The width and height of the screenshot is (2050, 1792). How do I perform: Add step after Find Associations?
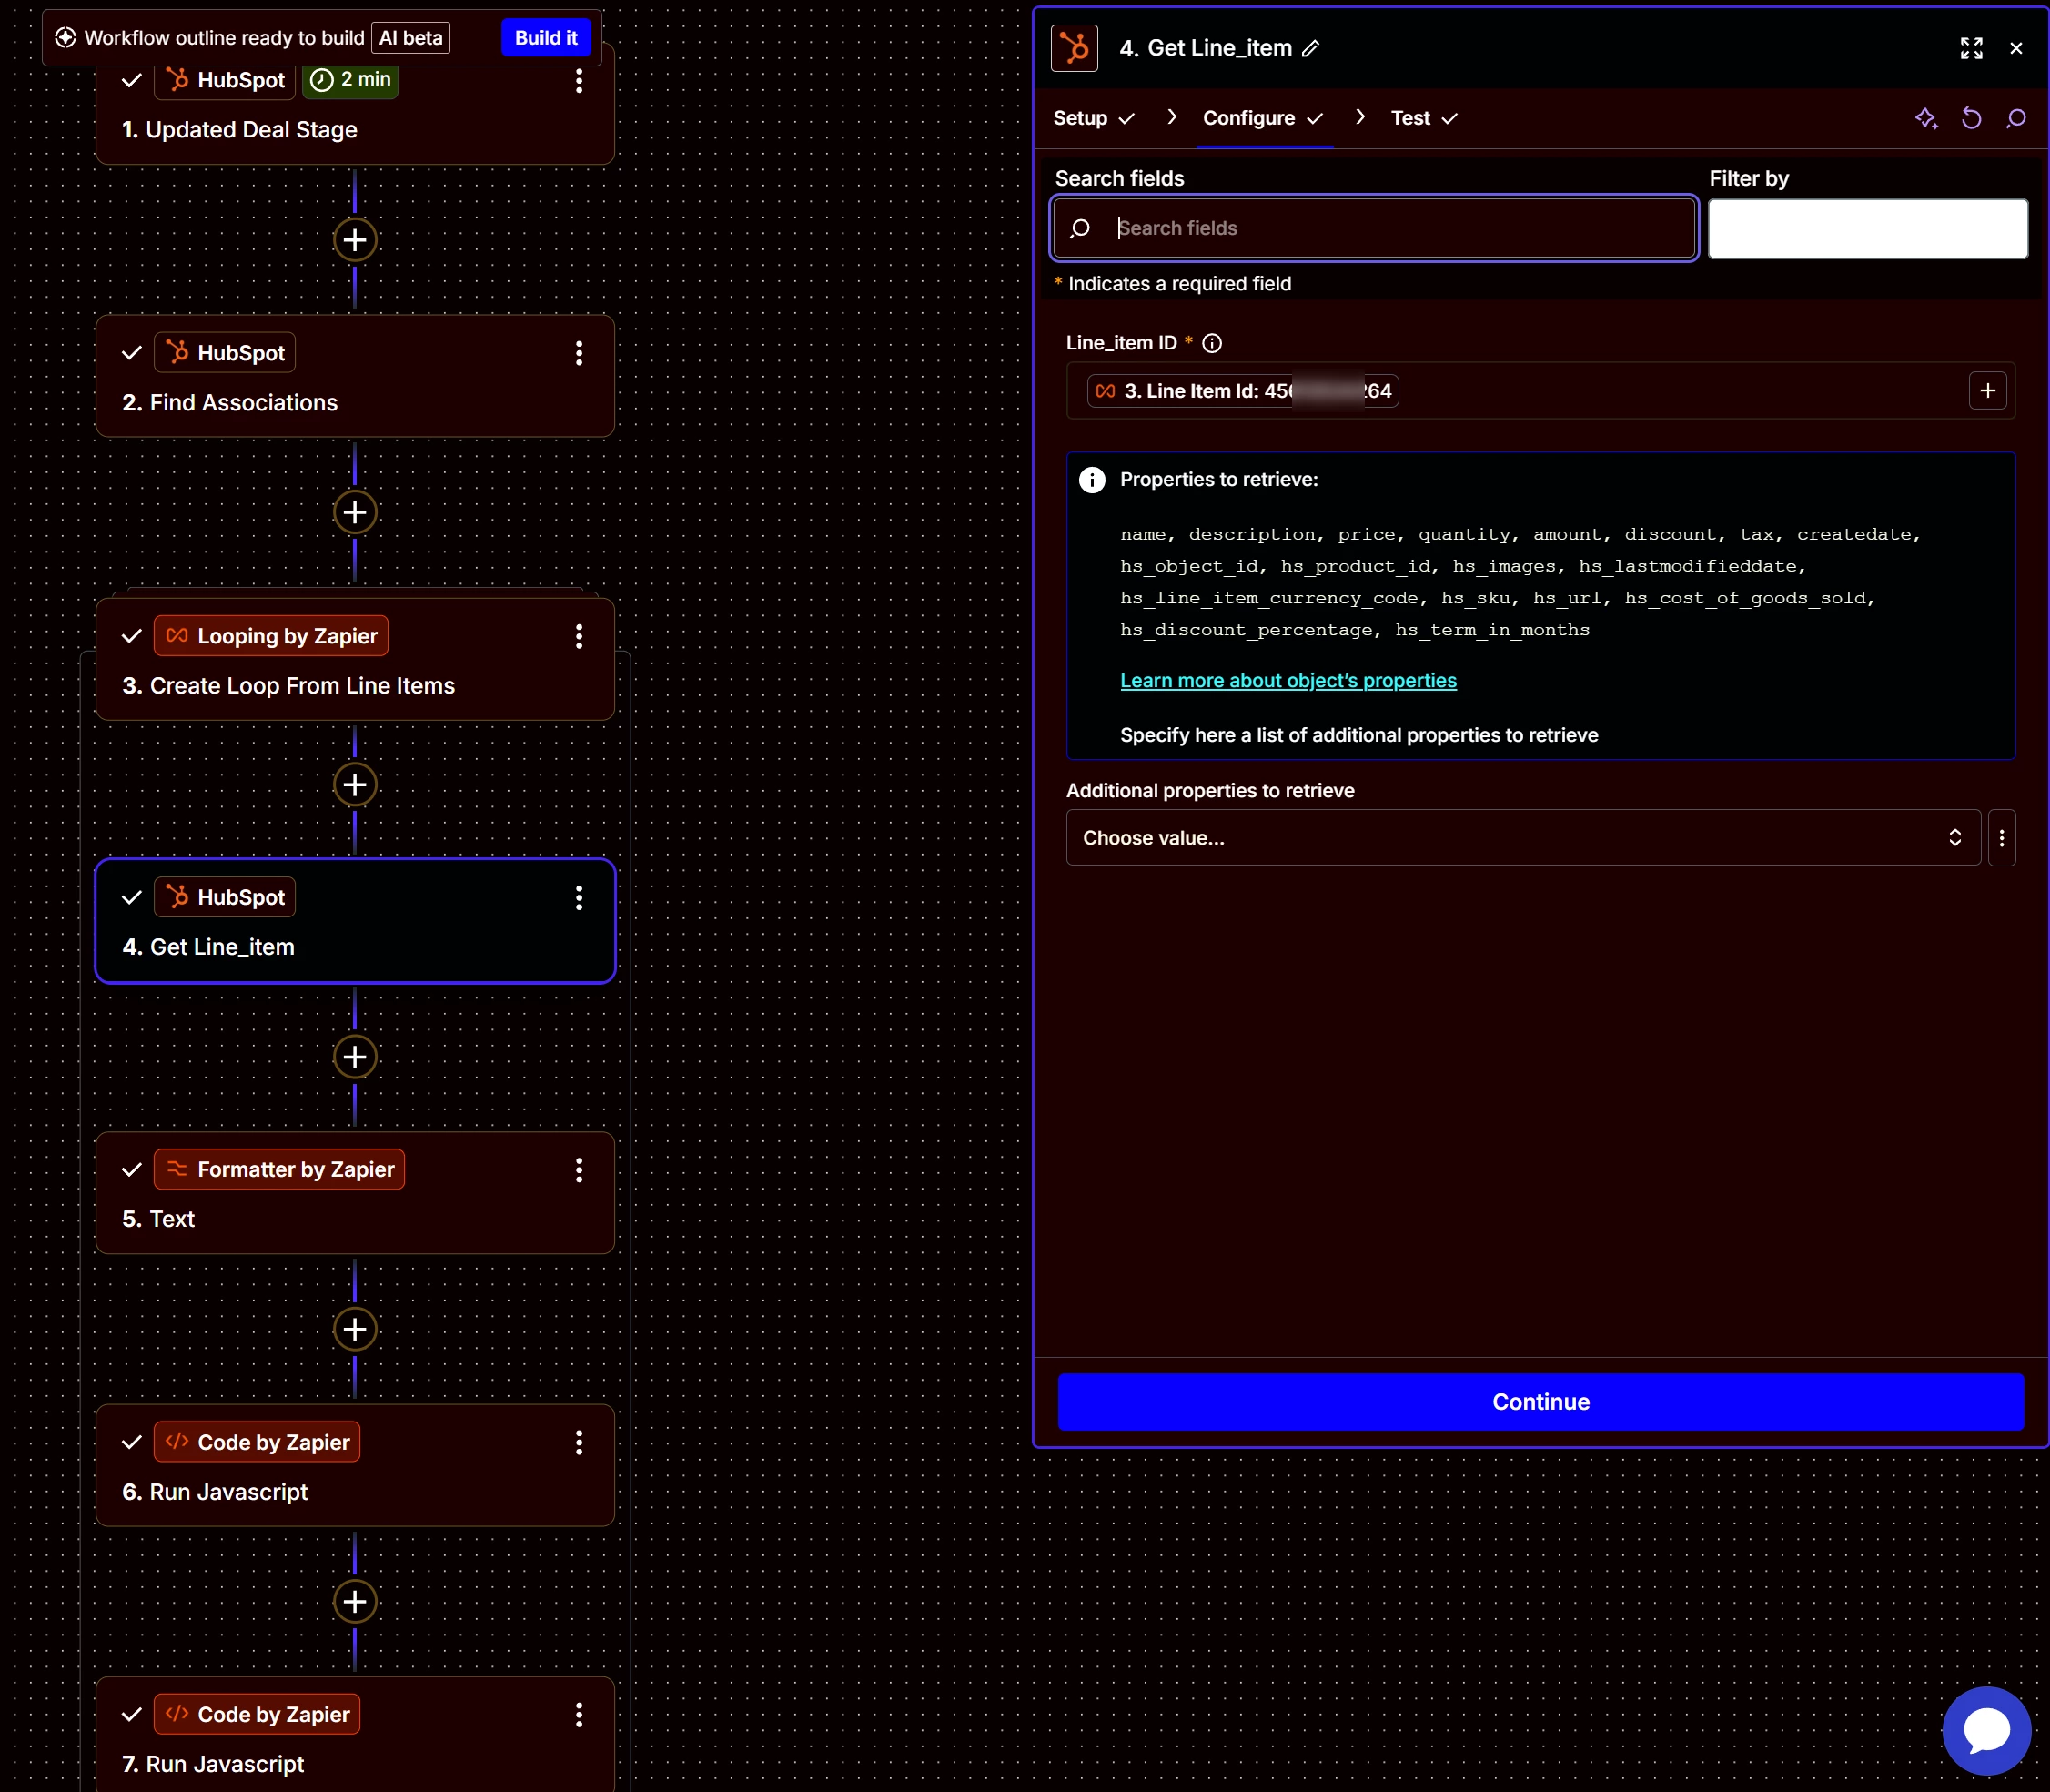point(355,513)
